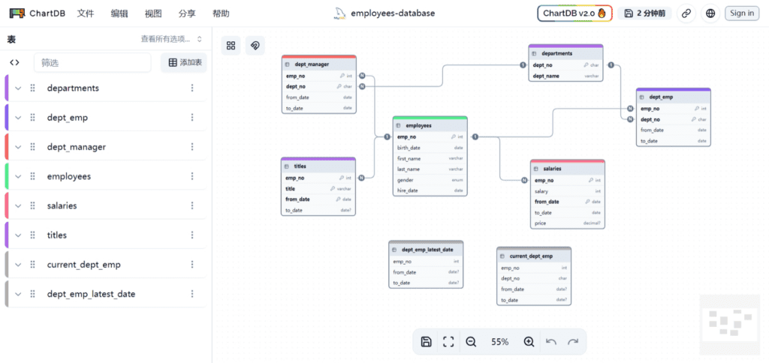Click the fit-to-screen icon in bottom toolbar
This screenshot has height=363, width=769.
(448, 342)
